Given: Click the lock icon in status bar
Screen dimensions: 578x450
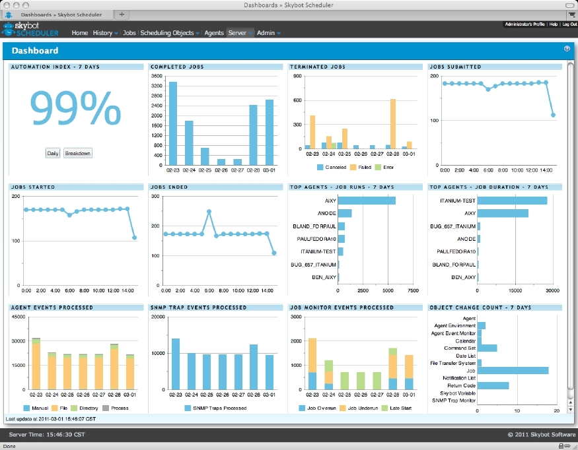Looking at the screenshot, I should point(561,446).
